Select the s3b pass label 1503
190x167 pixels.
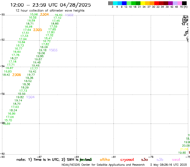53,50
